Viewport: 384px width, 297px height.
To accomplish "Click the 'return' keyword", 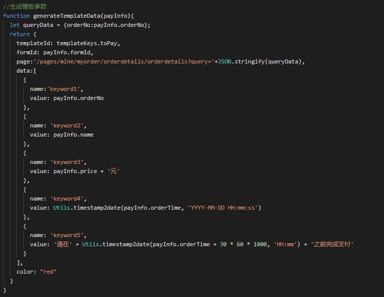I will click(20, 34).
